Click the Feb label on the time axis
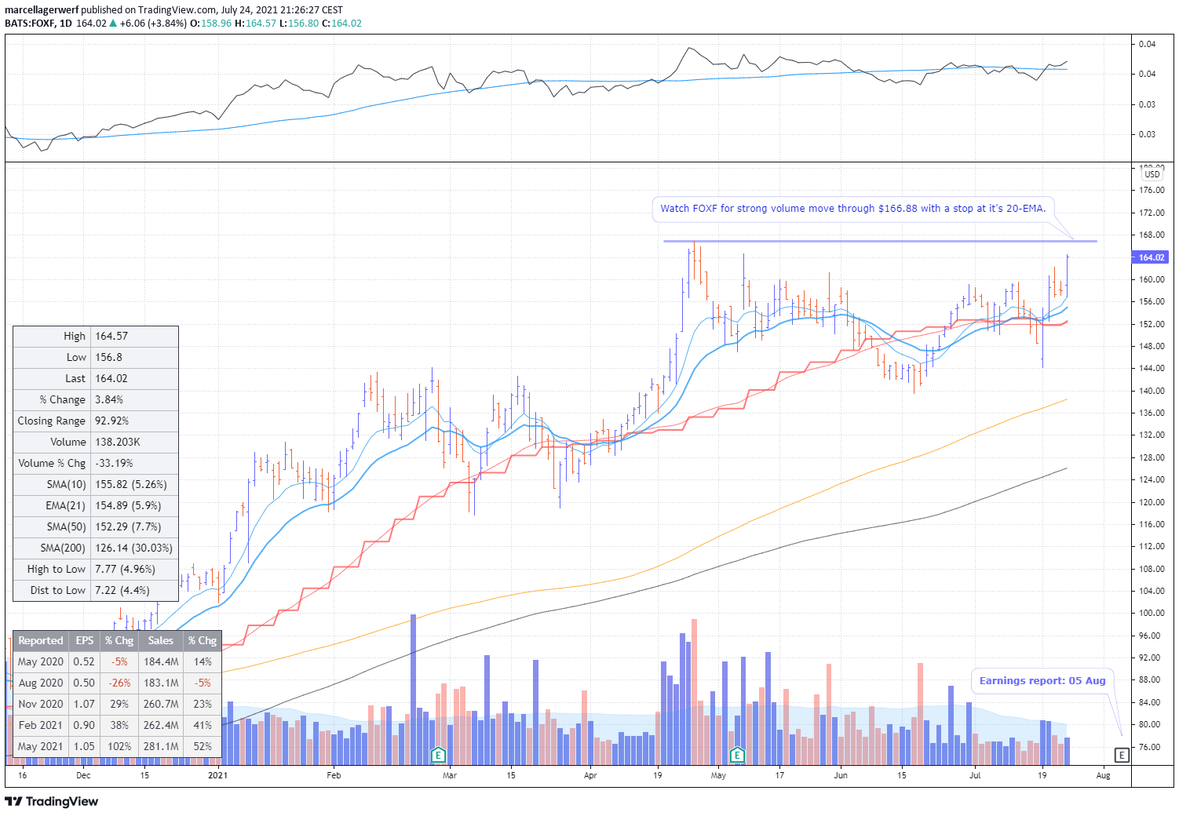 pos(334,775)
